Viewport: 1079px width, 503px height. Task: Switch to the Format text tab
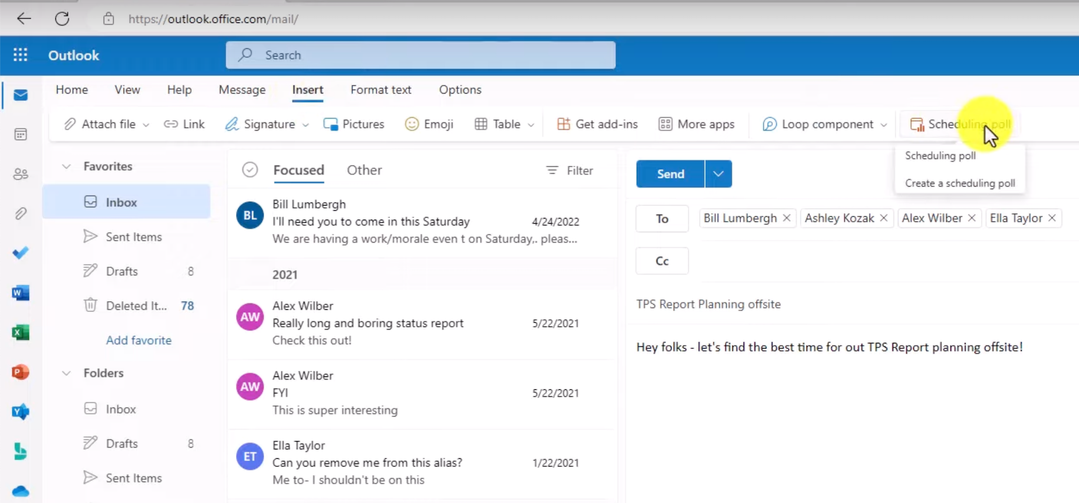[381, 90]
